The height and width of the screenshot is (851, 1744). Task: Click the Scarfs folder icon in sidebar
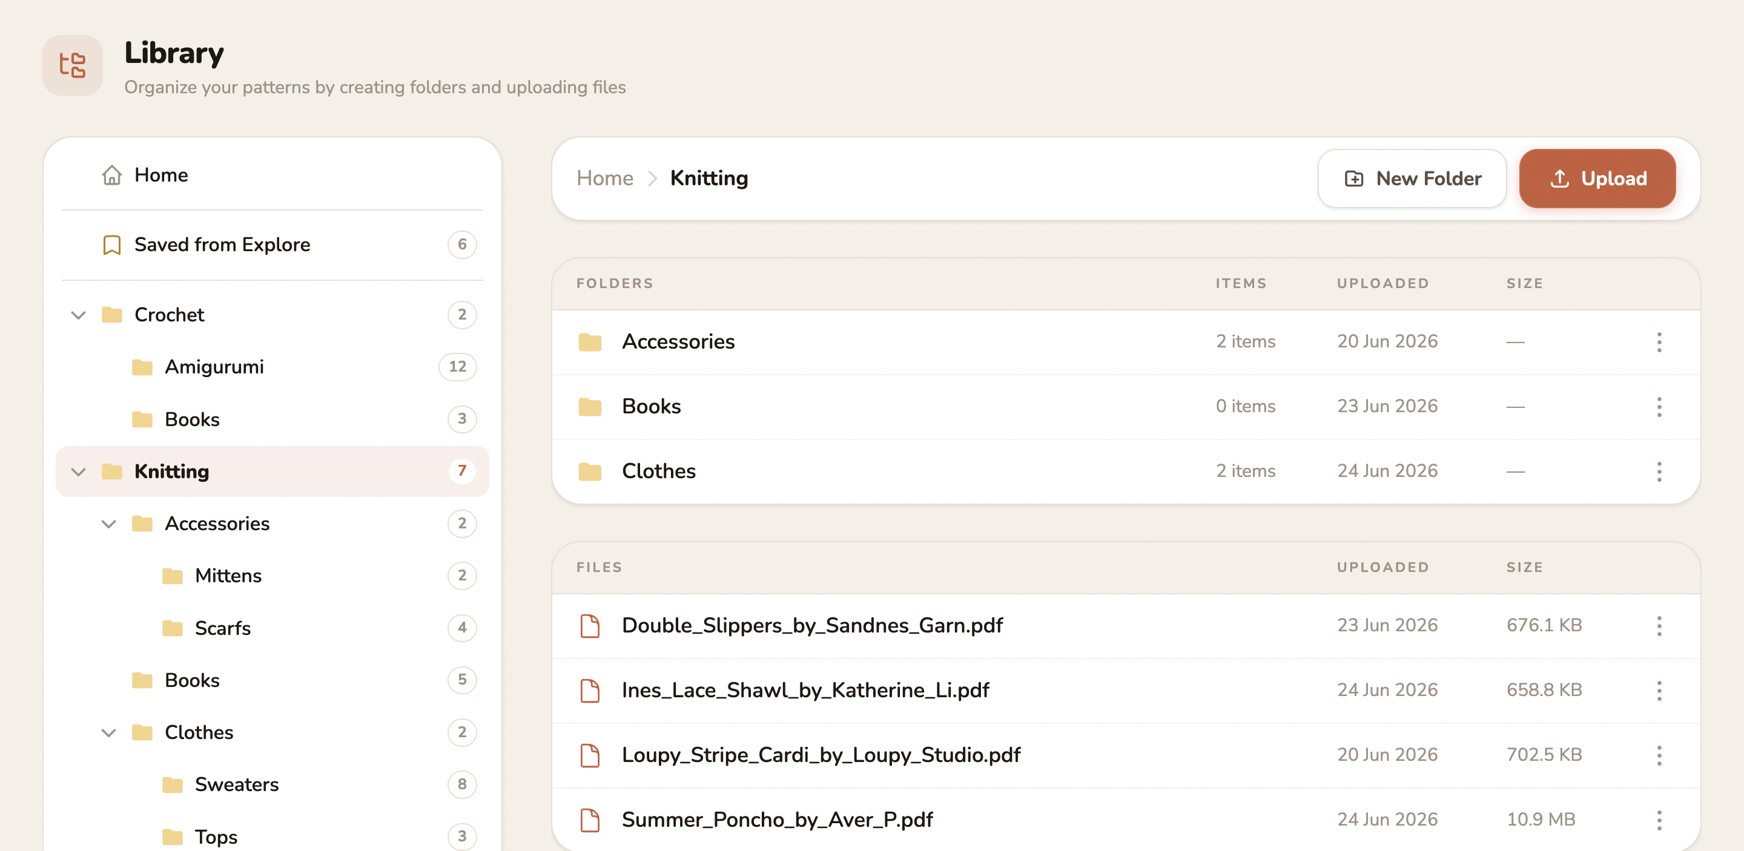[173, 628]
